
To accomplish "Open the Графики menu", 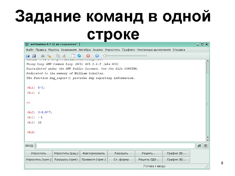I will click(x=128, y=50).
